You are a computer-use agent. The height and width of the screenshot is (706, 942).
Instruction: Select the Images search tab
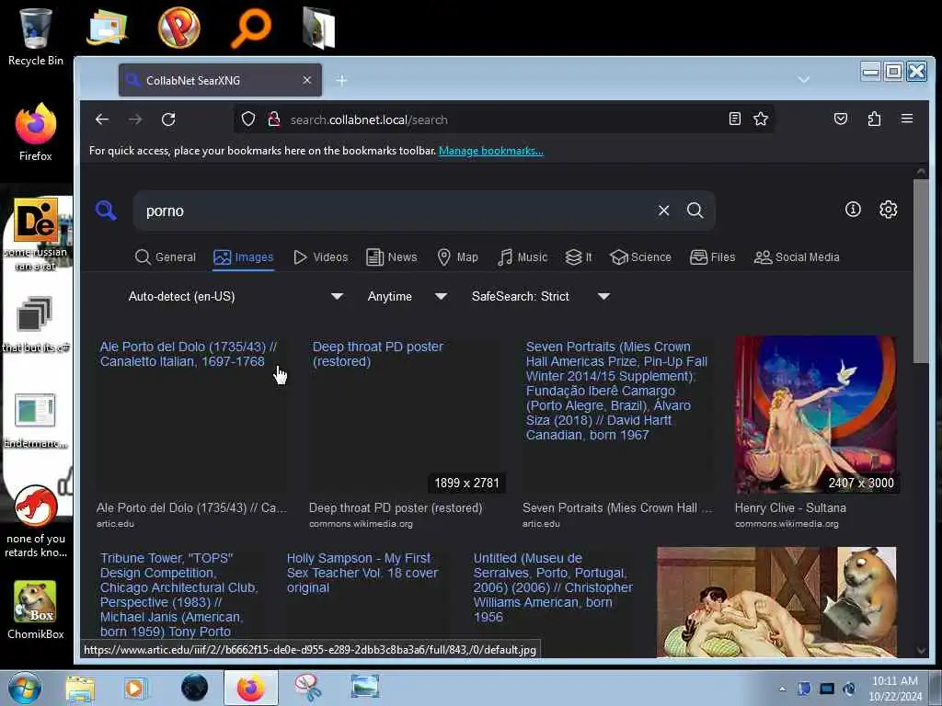pos(243,257)
